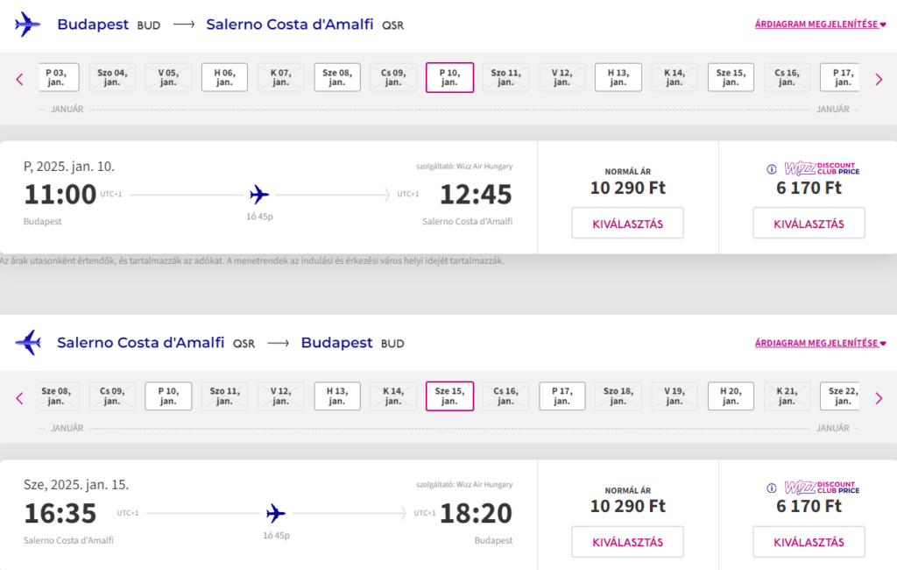Click the return landing airplane icon
This screenshot has width=897, height=570.
point(28,343)
